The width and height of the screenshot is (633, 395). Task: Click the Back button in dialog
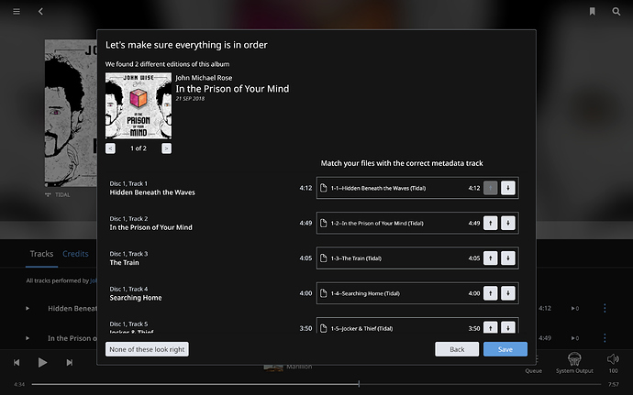point(457,349)
